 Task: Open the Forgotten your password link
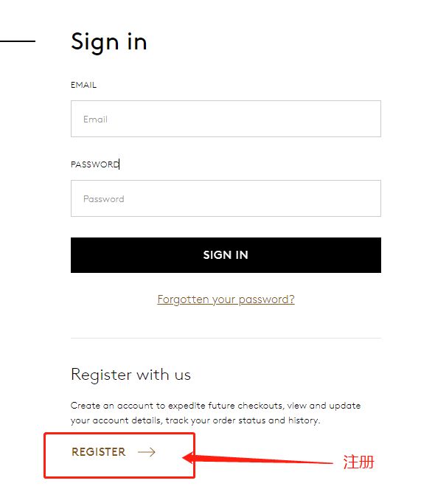click(x=226, y=299)
